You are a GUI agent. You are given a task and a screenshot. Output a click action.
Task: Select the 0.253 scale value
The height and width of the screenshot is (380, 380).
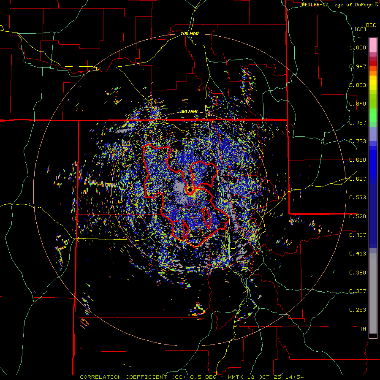click(358, 310)
